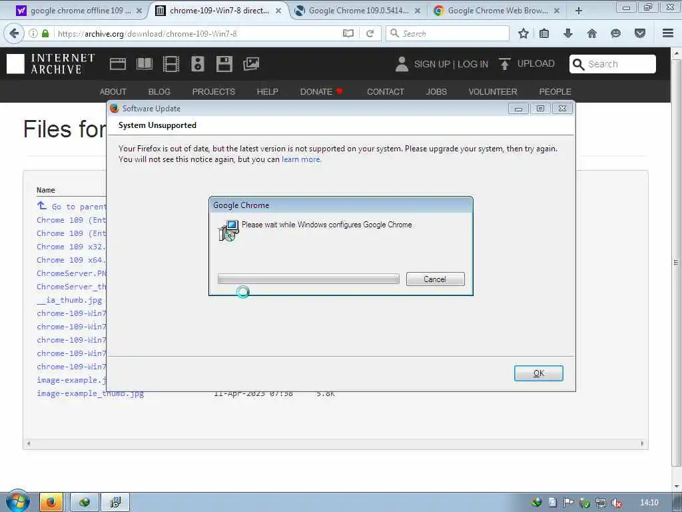Screen dimensions: 682x512
Task: Close the google chrome offline 109 tab
Action: click(139, 11)
